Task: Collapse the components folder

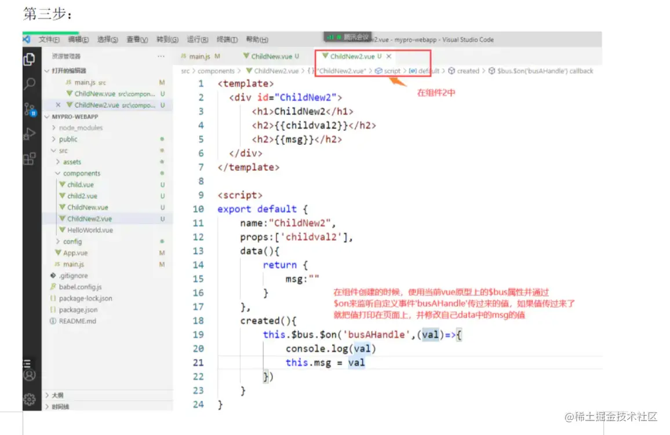Action: point(82,173)
